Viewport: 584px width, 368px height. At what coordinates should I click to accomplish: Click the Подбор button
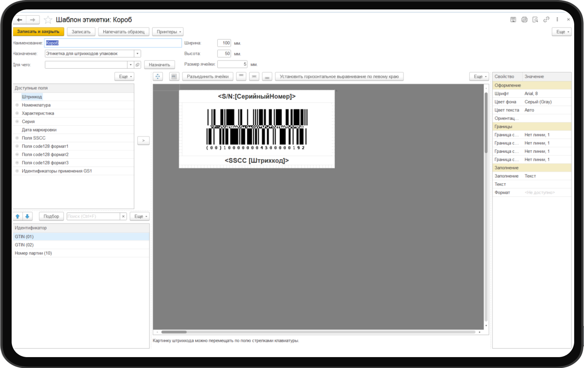point(51,217)
